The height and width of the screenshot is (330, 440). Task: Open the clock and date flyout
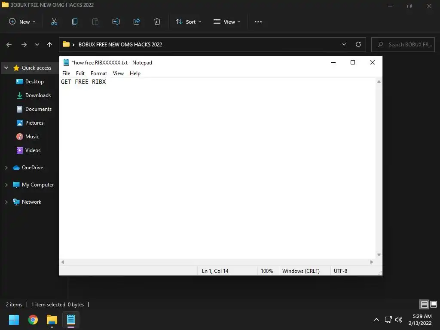(420, 320)
